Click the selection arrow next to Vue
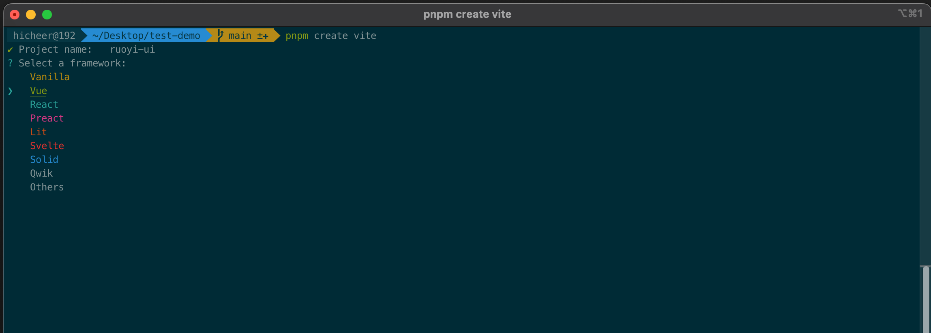 tap(10, 91)
